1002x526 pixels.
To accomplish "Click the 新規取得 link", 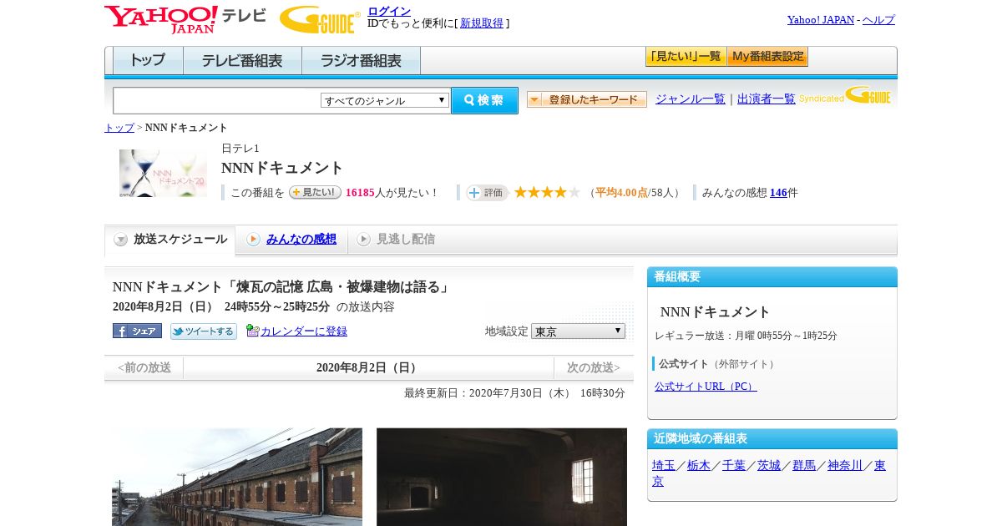I will coord(482,23).
